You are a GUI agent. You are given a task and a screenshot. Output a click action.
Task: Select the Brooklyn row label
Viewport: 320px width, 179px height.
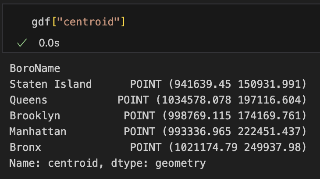(x=35, y=116)
